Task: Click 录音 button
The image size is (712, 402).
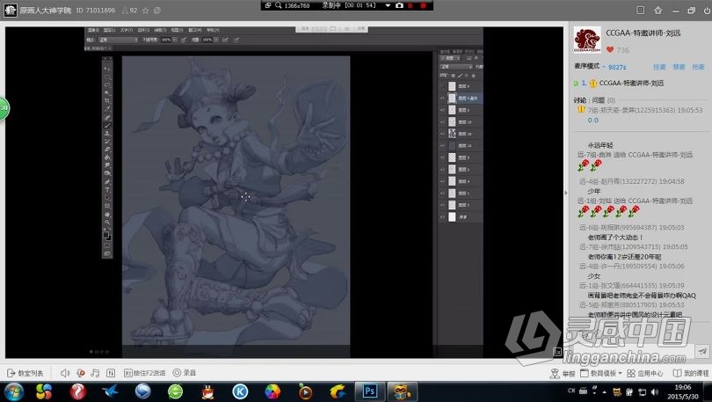Action: (x=185, y=373)
